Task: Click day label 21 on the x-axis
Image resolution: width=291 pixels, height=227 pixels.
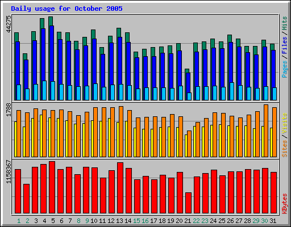Action: [x=188, y=221]
